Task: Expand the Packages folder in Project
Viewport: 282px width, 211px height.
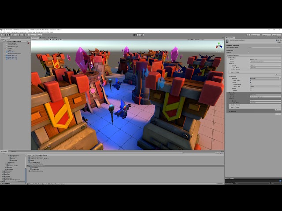Action: [1, 183]
